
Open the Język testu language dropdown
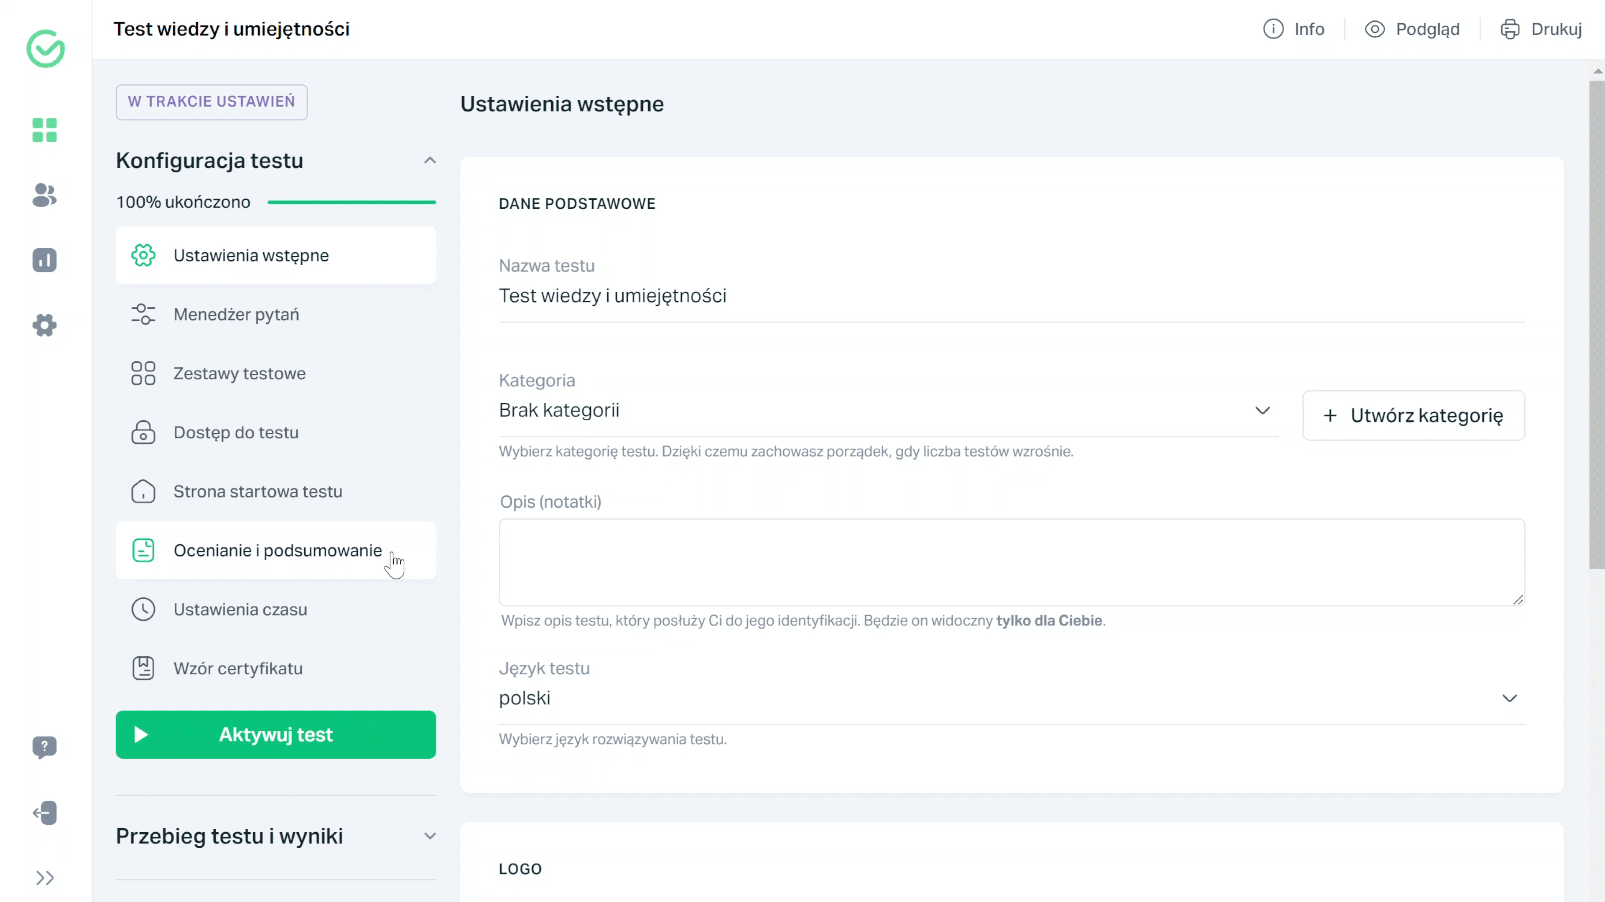coord(1511,697)
